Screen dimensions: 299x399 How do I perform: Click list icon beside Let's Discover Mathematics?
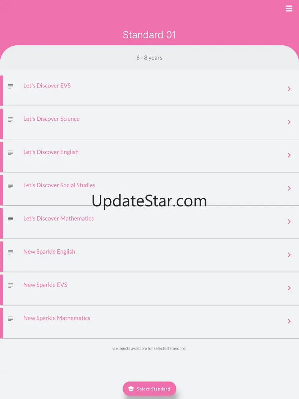pos(10,219)
